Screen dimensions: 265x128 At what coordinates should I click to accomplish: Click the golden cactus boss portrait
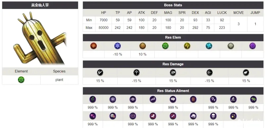click(40, 38)
